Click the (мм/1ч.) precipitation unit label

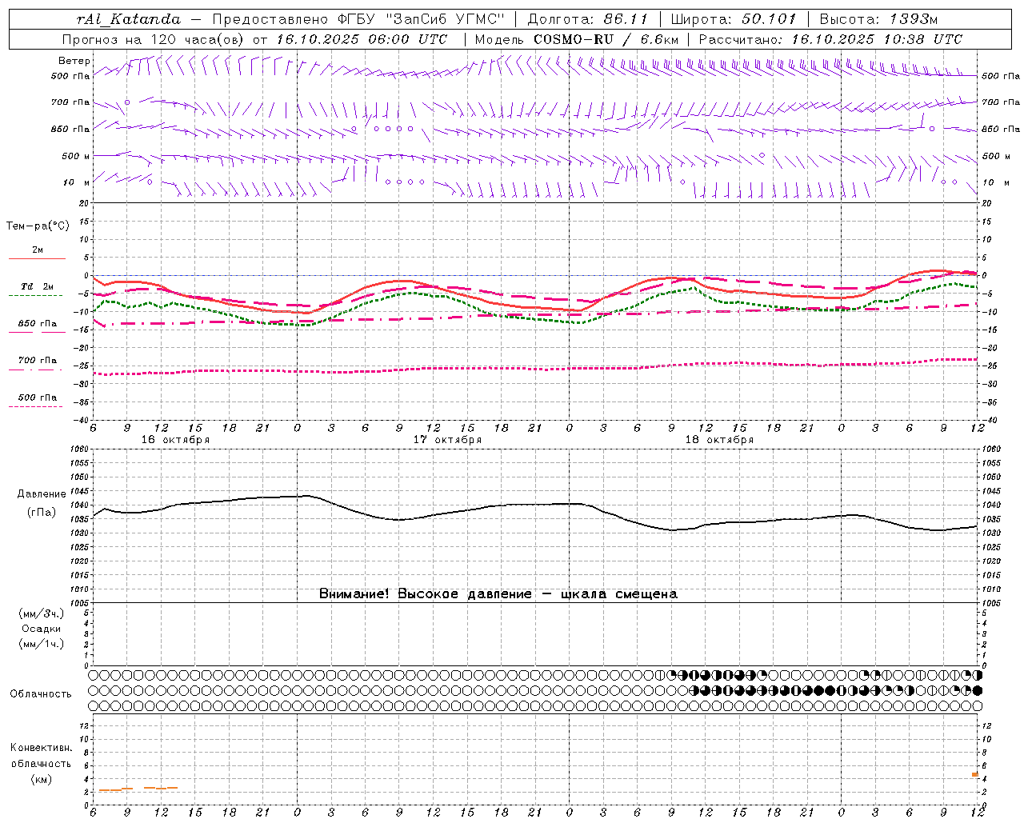[42, 644]
